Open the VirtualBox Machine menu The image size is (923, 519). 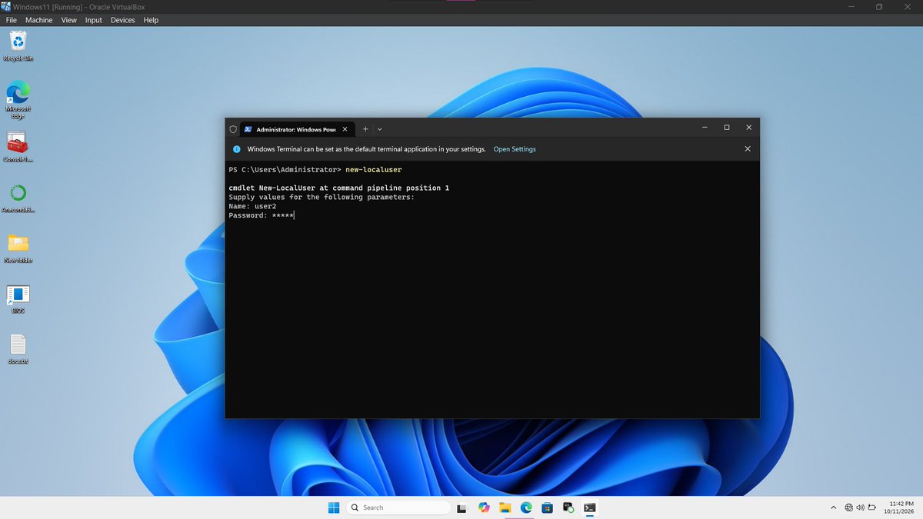[39, 20]
